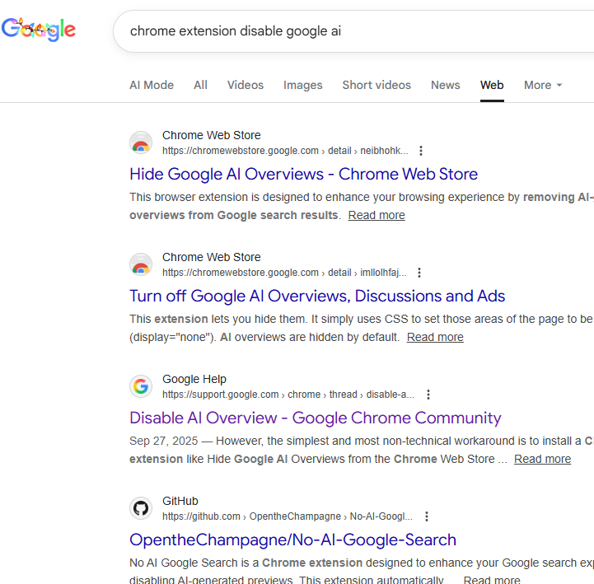Viewport: 594px width, 584px height.
Task: Open the Videos tab
Action: click(246, 85)
